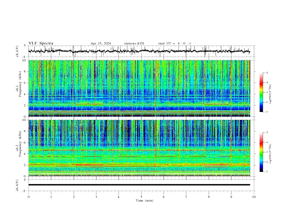Click the "9" tick label on time axis
This screenshot has width=286, height=221.
tap(231, 197)
